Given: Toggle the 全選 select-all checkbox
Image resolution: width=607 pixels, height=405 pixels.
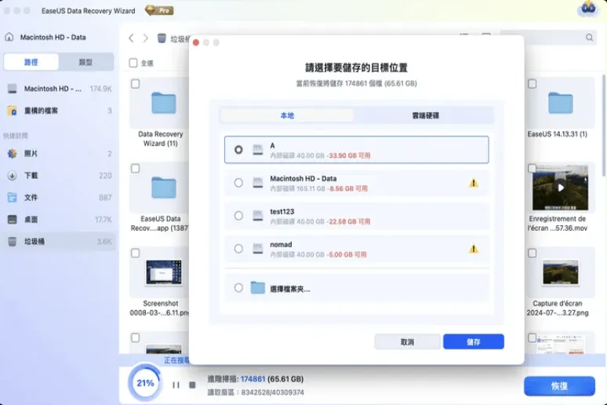Looking at the screenshot, I should pyautogui.click(x=133, y=63).
